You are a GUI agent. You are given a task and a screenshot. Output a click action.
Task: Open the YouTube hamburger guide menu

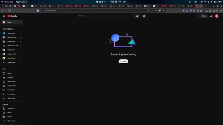tap(4, 16)
